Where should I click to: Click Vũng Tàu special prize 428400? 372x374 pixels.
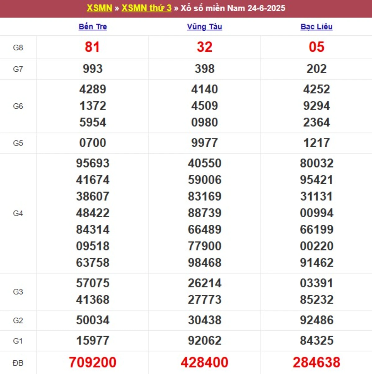click(205, 363)
